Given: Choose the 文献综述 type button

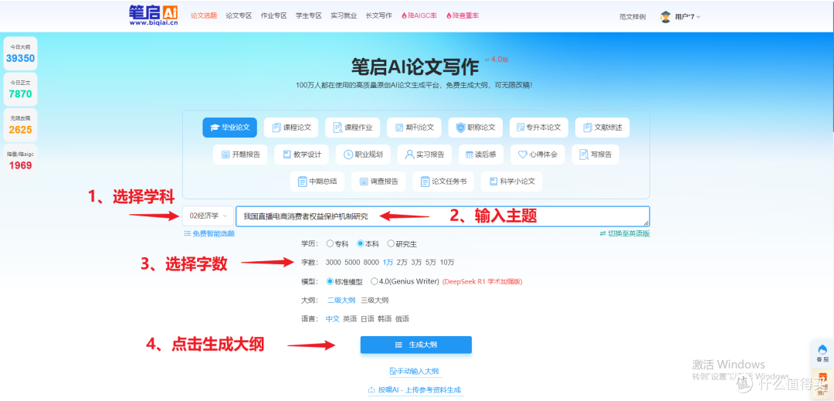Looking at the screenshot, I should pyautogui.click(x=602, y=127).
